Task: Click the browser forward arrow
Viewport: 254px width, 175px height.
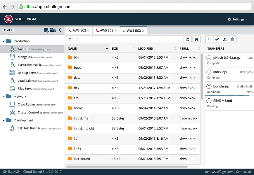Action: pos(13,7)
